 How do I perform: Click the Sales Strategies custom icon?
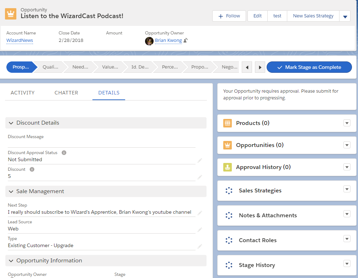coord(229,191)
